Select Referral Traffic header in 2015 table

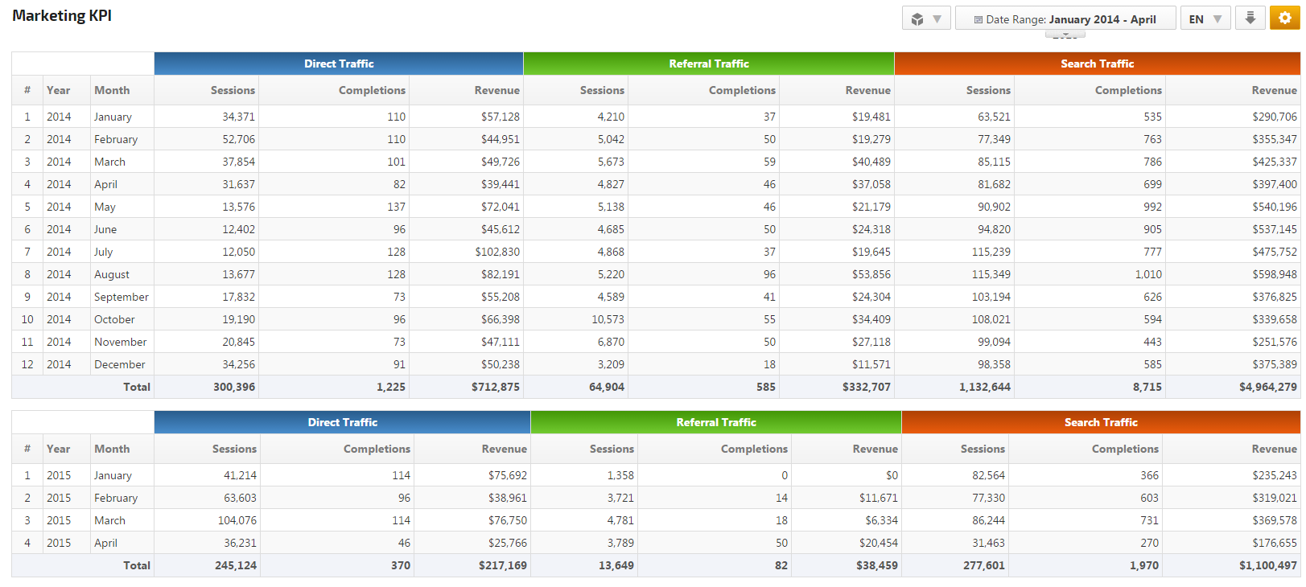(x=715, y=422)
